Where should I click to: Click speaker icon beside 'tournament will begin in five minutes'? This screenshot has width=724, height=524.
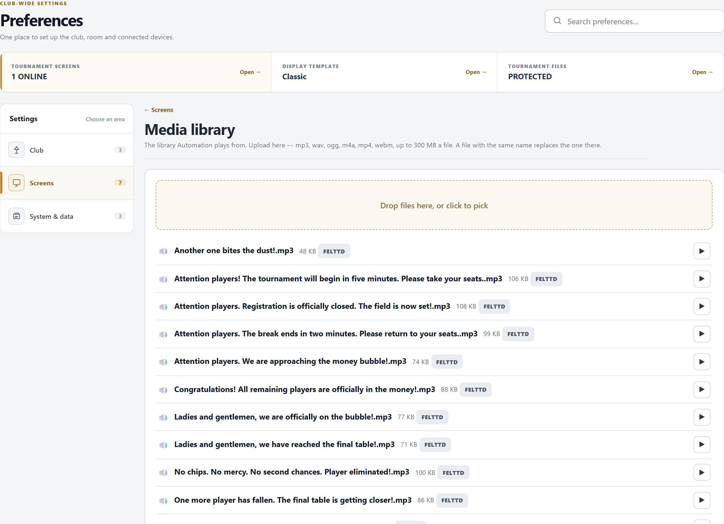point(163,279)
